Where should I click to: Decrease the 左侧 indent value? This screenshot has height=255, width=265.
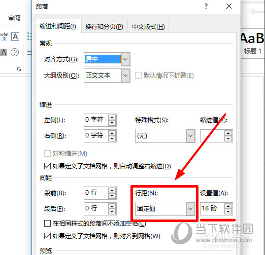click(x=112, y=123)
